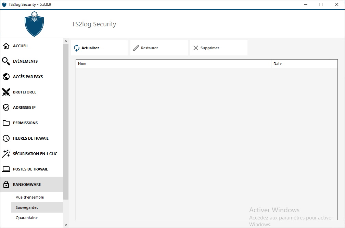
Task: Sort the list by Nom column
Action: point(174,64)
